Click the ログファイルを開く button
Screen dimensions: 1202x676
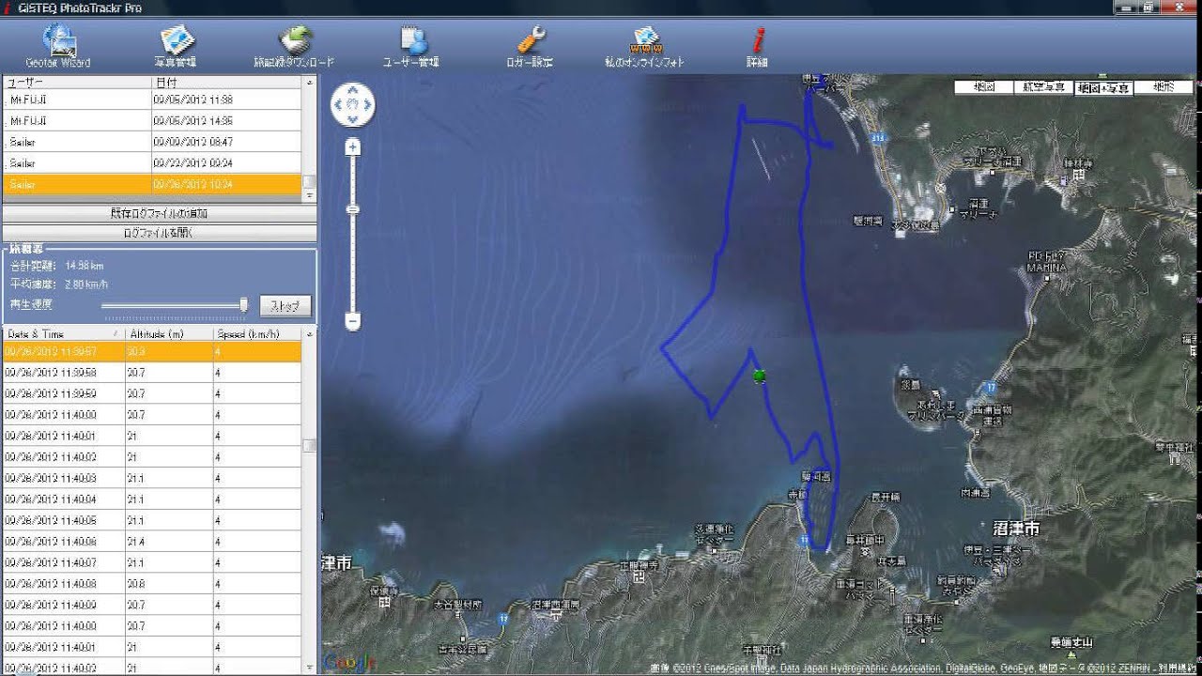(159, 232)
